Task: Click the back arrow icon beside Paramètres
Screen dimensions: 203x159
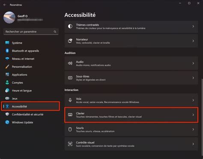Action: click(x=5, y=5)
